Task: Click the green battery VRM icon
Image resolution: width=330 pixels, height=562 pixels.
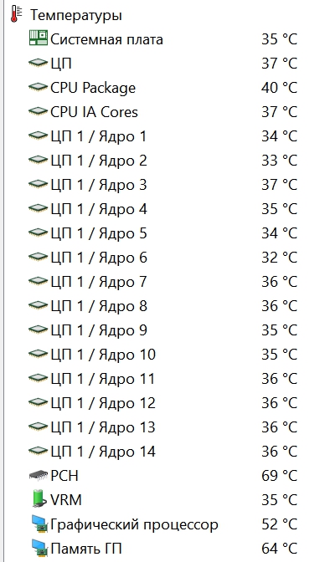Action: coord(39,499)
